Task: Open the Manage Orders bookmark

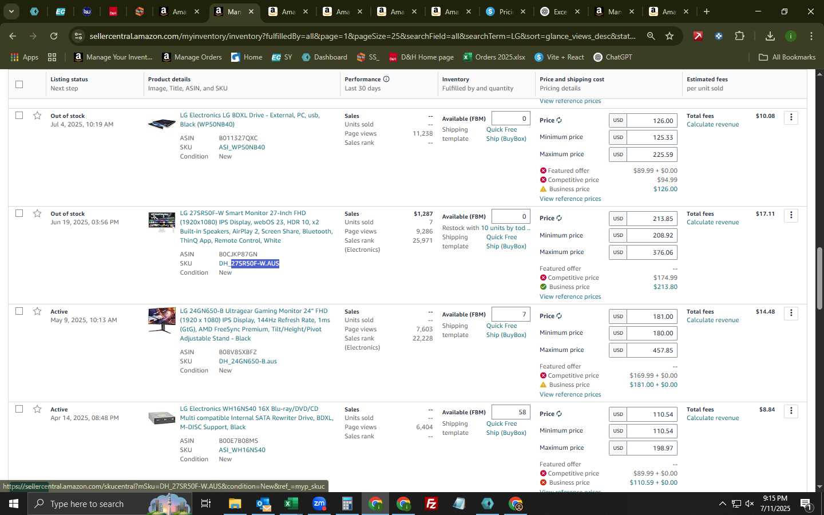Action: pyautogui.click(x=192, y=57)
